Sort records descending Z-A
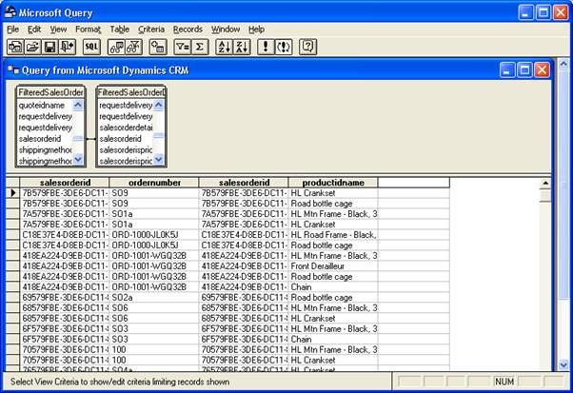Image resolution: width=573 pixels, height=393 pixels. (x=242, y=46)
